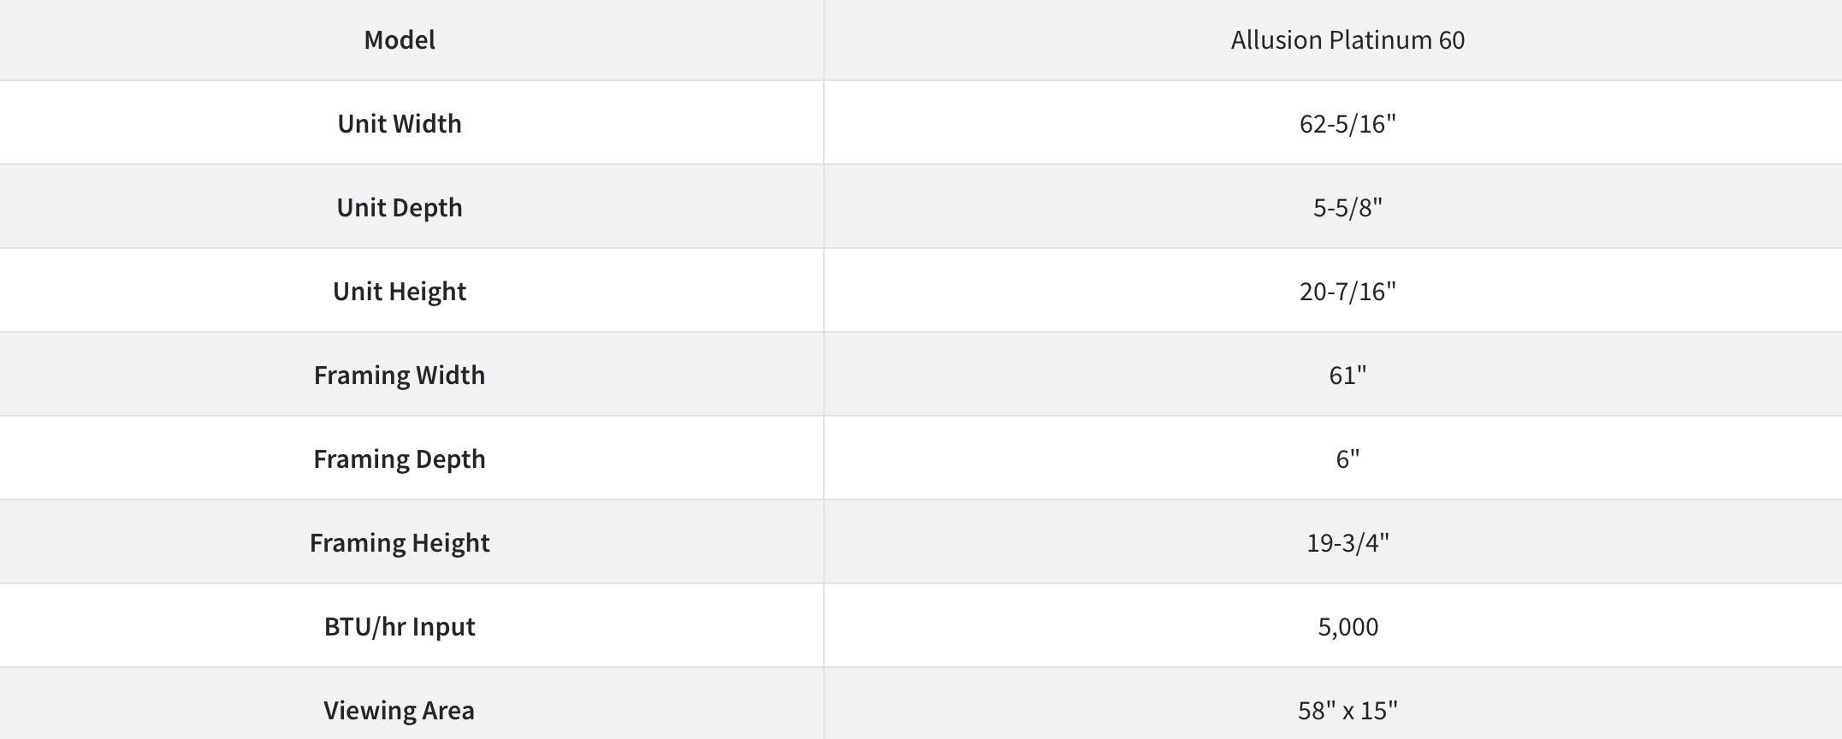Screen dimensions: 1842x739
Task: Click the Unit Height row label
Action: [x=400, y=292]
